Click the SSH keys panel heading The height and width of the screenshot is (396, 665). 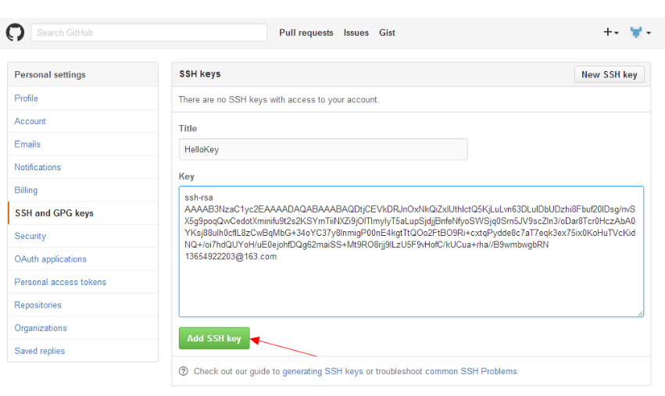[200, 73]
